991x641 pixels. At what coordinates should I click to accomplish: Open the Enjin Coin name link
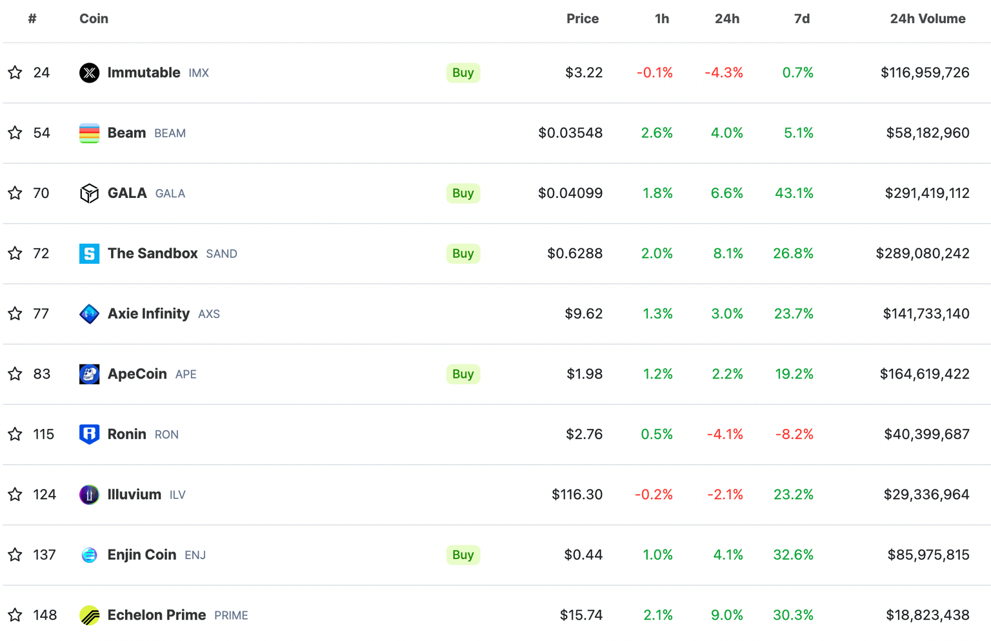click(142, 555)
